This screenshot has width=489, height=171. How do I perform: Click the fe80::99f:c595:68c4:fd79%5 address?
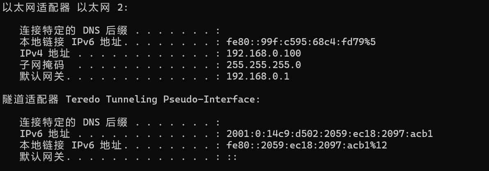click(x=301, y=42)
